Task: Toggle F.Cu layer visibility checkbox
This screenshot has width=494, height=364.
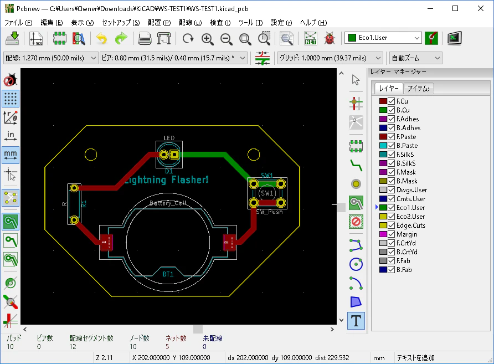Action: point(392,101)
